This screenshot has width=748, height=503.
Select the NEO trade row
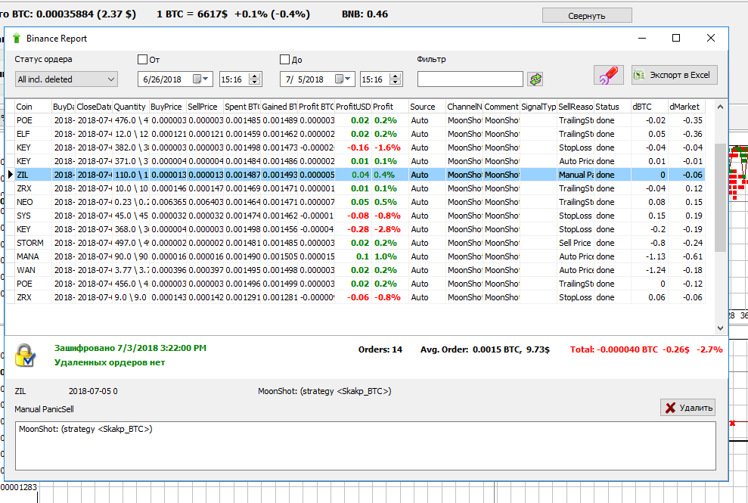[x=24, y=202]
